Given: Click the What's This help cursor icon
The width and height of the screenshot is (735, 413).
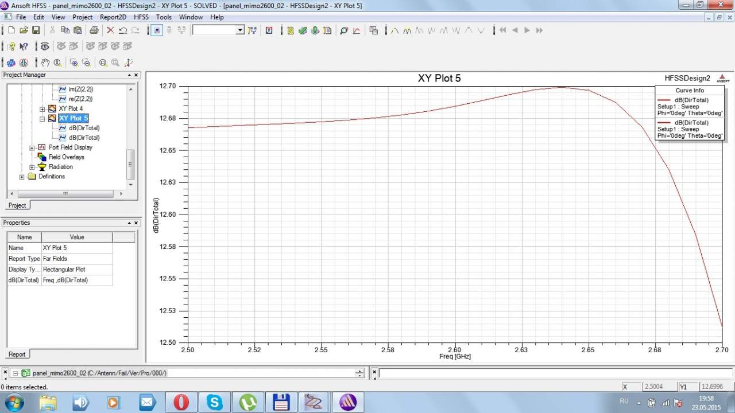Looking at the screenshot, I should (x=24, y=46).
